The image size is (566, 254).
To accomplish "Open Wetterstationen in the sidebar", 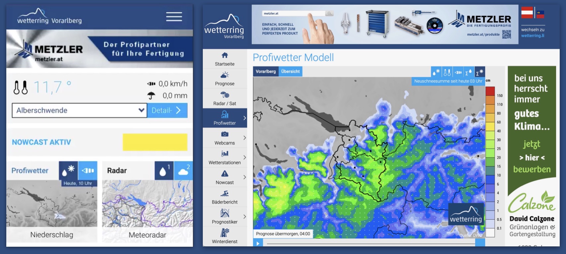I will pyautogui.click(x=225, y=157).
